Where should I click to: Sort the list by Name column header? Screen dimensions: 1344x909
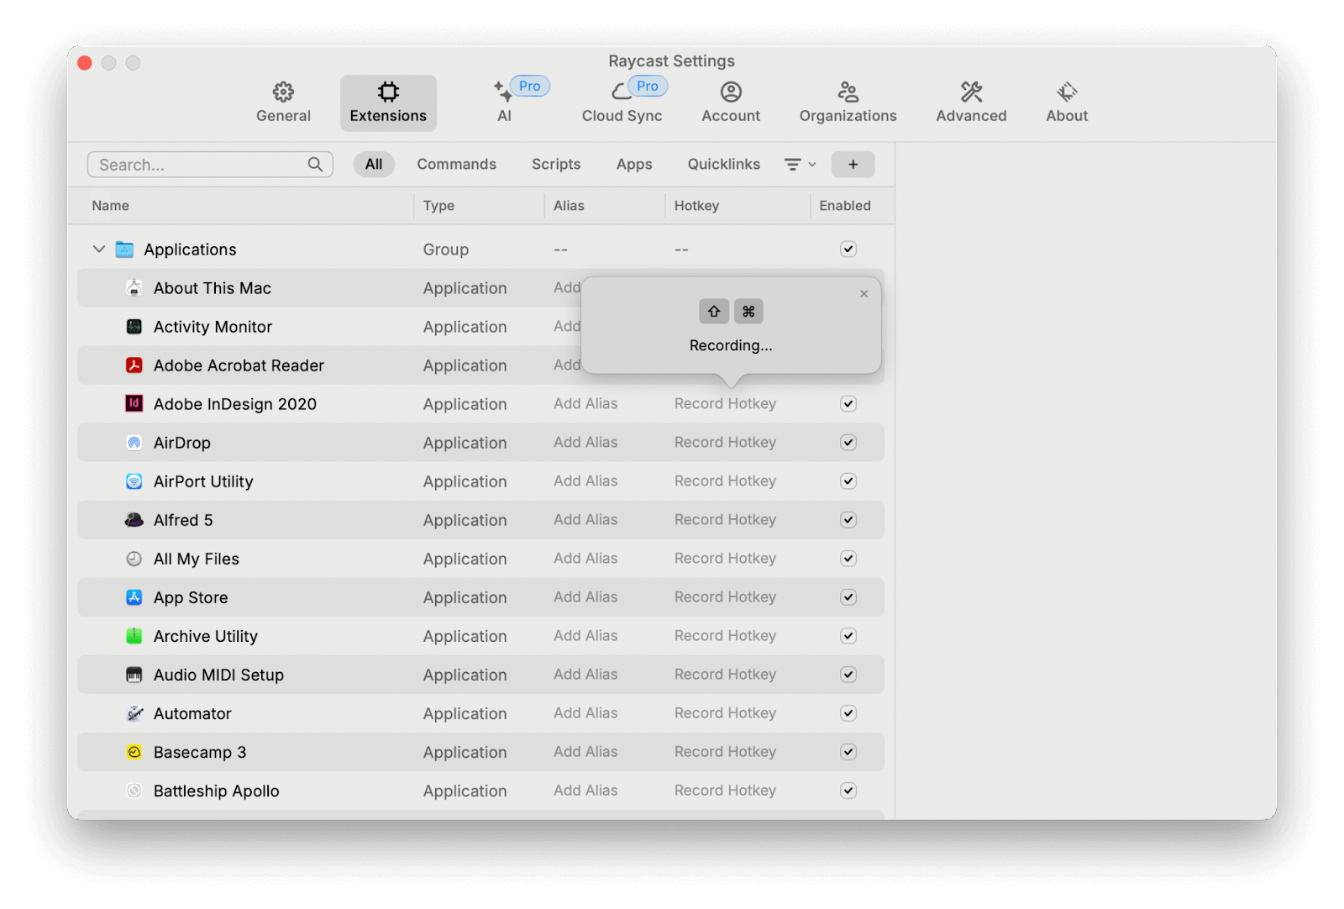[x=111, y=206]
